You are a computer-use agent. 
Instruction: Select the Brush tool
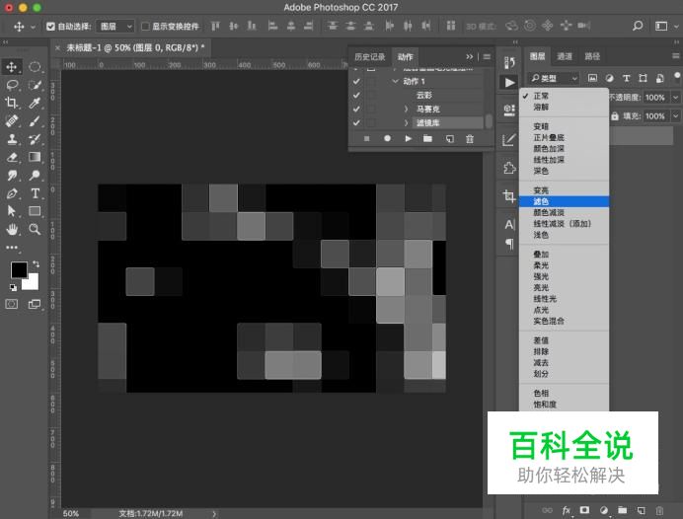35,120
